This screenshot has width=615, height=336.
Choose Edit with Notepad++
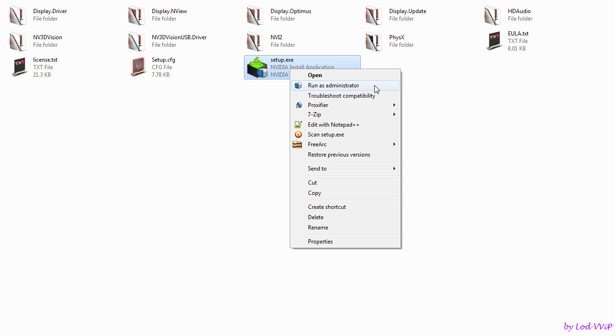[345, 125]
